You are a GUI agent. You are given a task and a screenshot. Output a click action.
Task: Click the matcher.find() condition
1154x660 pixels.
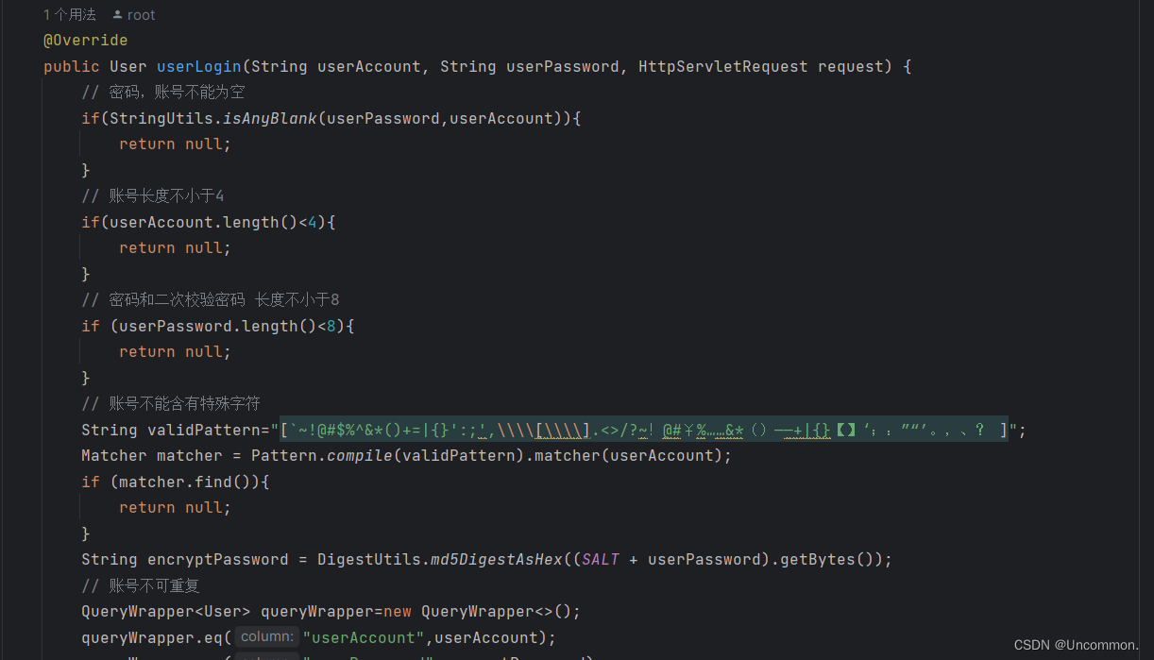(x=190, y=482)
